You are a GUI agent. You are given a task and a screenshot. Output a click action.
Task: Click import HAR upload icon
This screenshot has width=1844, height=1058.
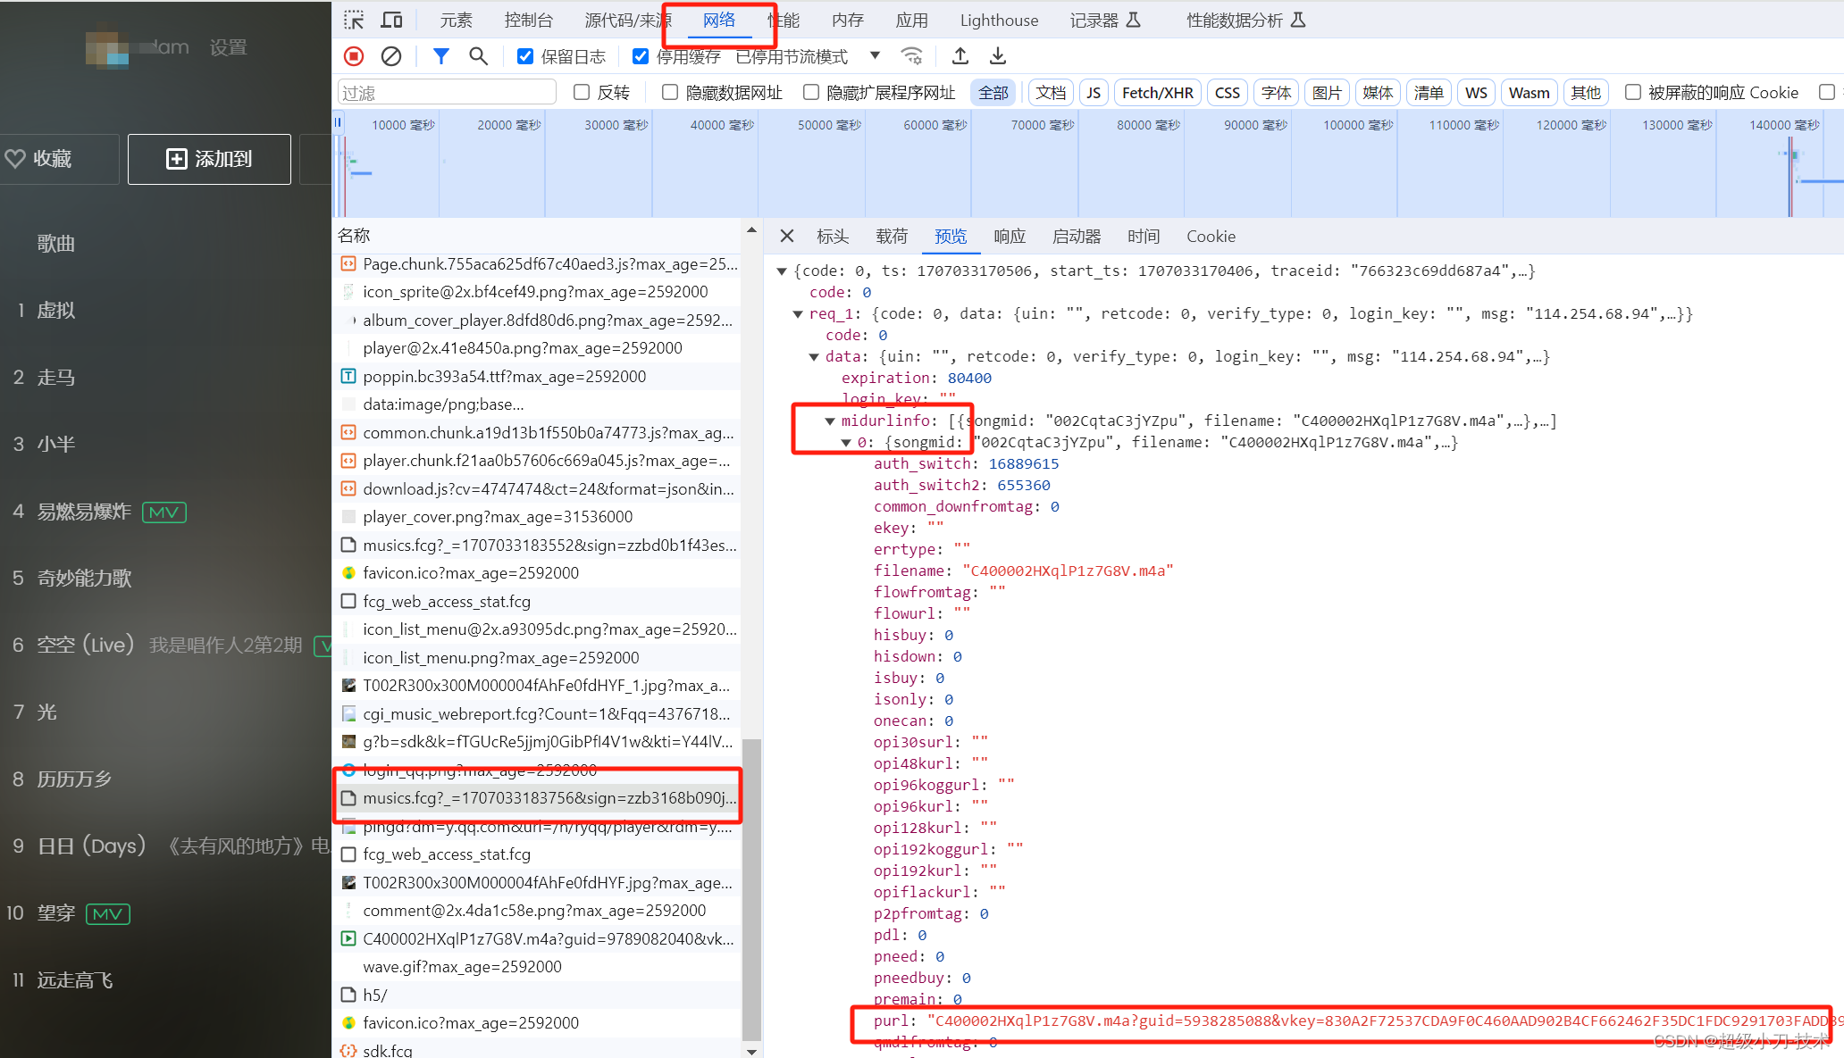pos(960,56)
